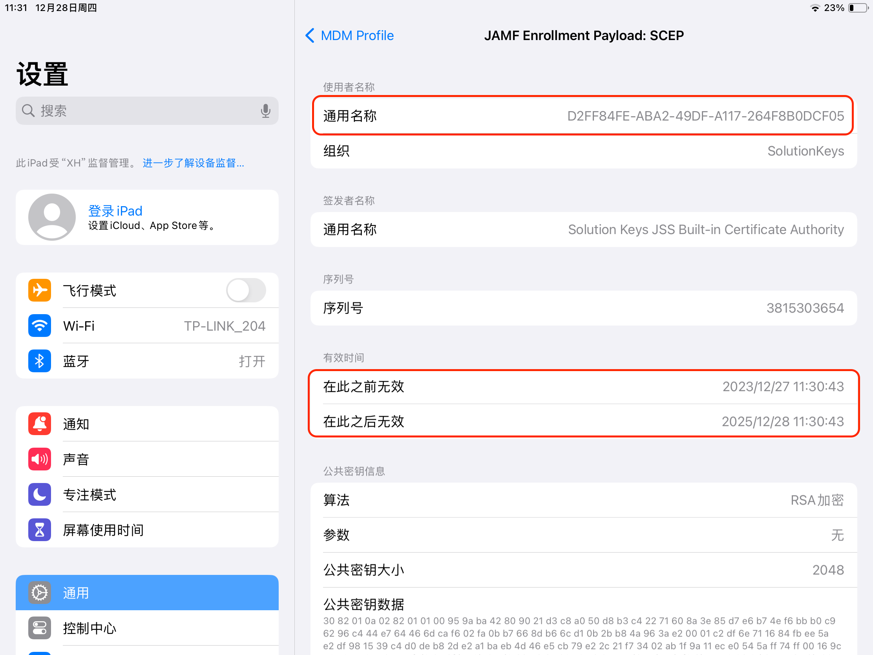Open 通知 notifications settings
This screenshot has height=655, width=873.
[x=147, y=424]
